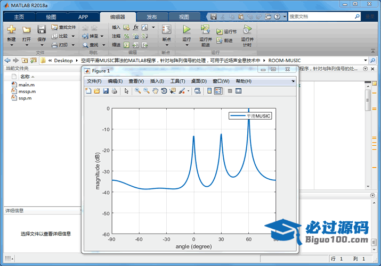The height and width of the screenshot is (266, 381).
Task: Click the Up one level folder icon
Action: click(25, 60)
